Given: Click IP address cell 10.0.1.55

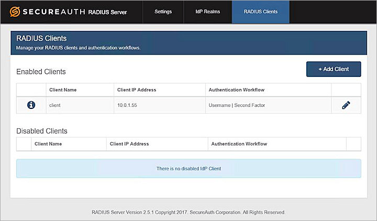Looking at the screenshot, I should (160, 105).
